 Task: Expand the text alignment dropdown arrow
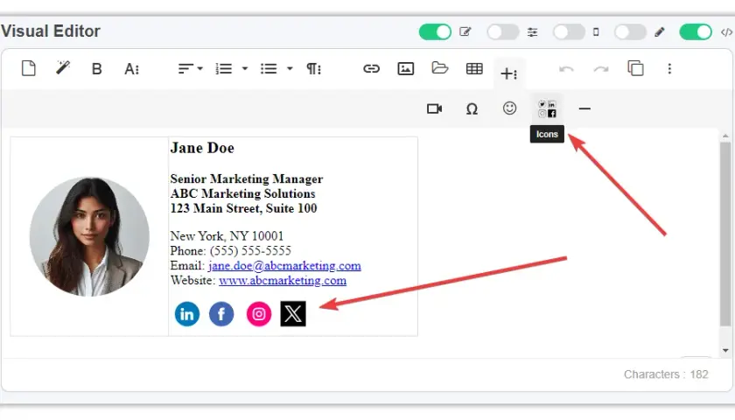(x=200, y=69)
